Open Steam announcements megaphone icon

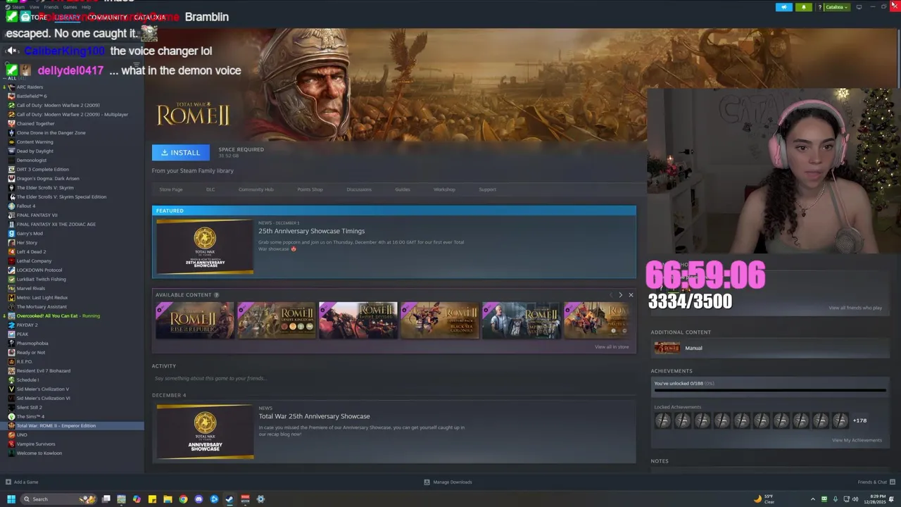(783, 7)
